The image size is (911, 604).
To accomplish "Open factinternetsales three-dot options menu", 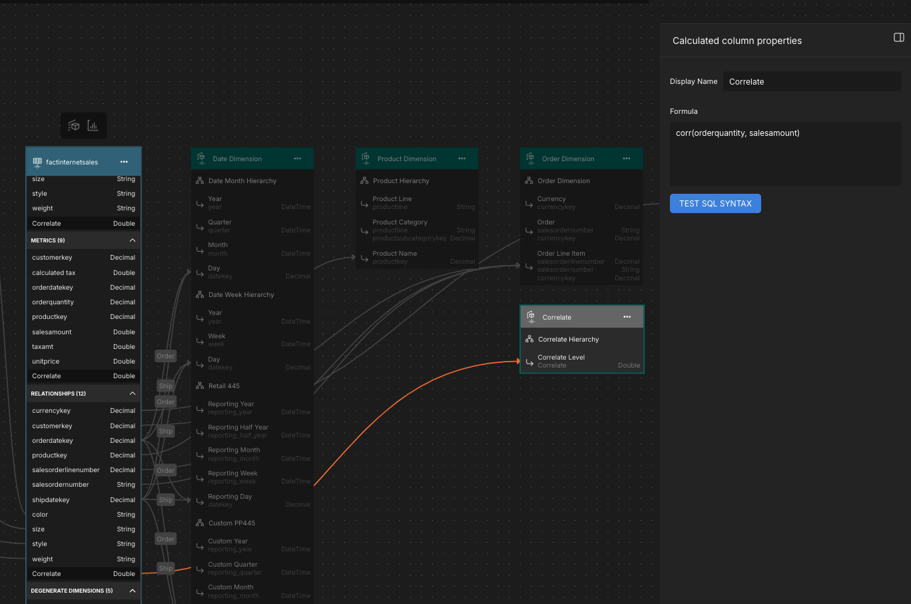I will [x=124, y=162].
